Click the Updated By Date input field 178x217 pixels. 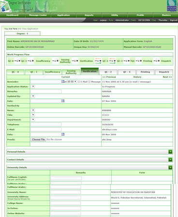coord(46,101)
